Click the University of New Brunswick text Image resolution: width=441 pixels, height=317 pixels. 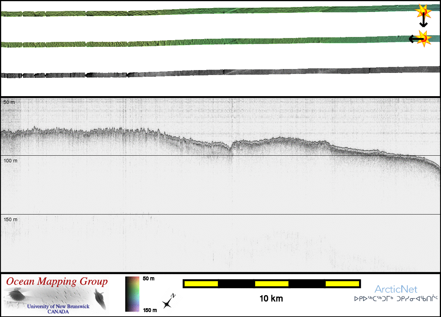(x=58, y=306)
